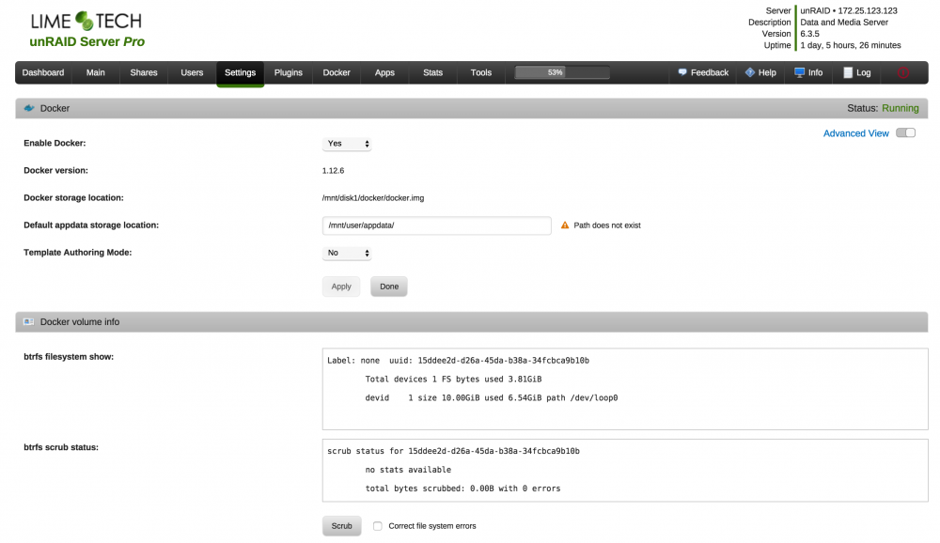Click the devid 1 size 10.00GiB line

492,398
